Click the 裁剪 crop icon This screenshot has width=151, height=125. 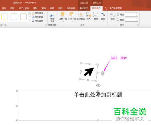tap(113, 15)
